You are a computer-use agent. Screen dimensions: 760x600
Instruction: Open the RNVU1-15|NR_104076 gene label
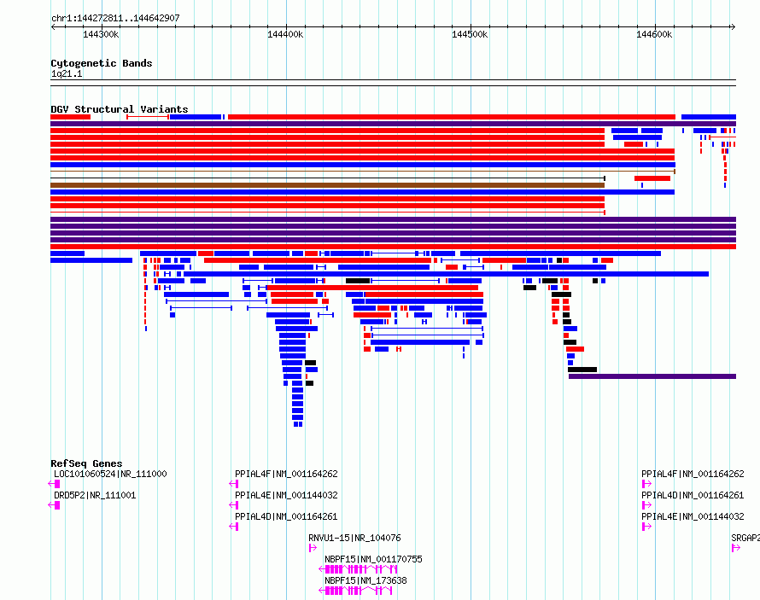tap(354, 538)
